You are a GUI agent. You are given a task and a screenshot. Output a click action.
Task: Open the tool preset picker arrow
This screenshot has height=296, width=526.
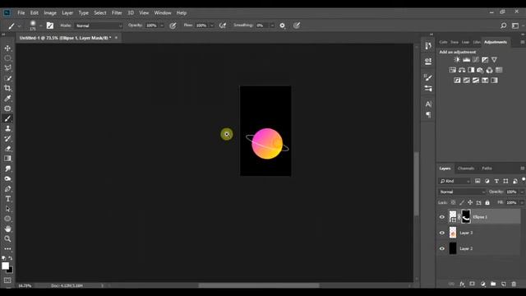pos(19,25)
